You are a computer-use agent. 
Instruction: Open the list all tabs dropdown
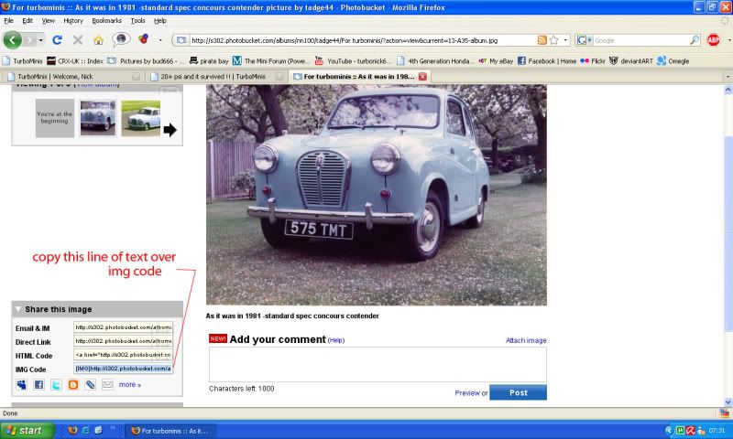pyautogui.click(x=728, y=77)
